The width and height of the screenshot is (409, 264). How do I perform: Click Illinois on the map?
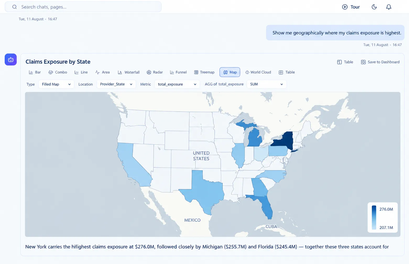coord(239,155)
